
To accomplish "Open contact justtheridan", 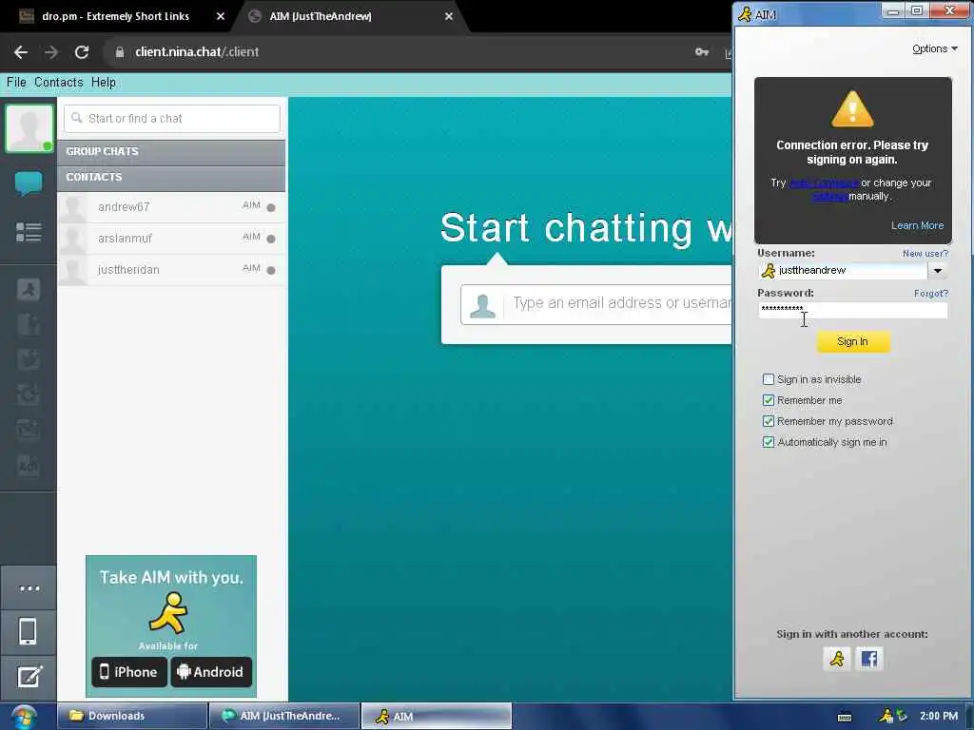I will click(171, 270).
